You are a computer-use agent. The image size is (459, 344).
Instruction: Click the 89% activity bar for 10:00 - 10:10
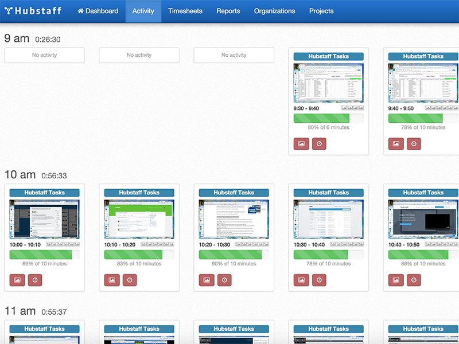point(45,255)
